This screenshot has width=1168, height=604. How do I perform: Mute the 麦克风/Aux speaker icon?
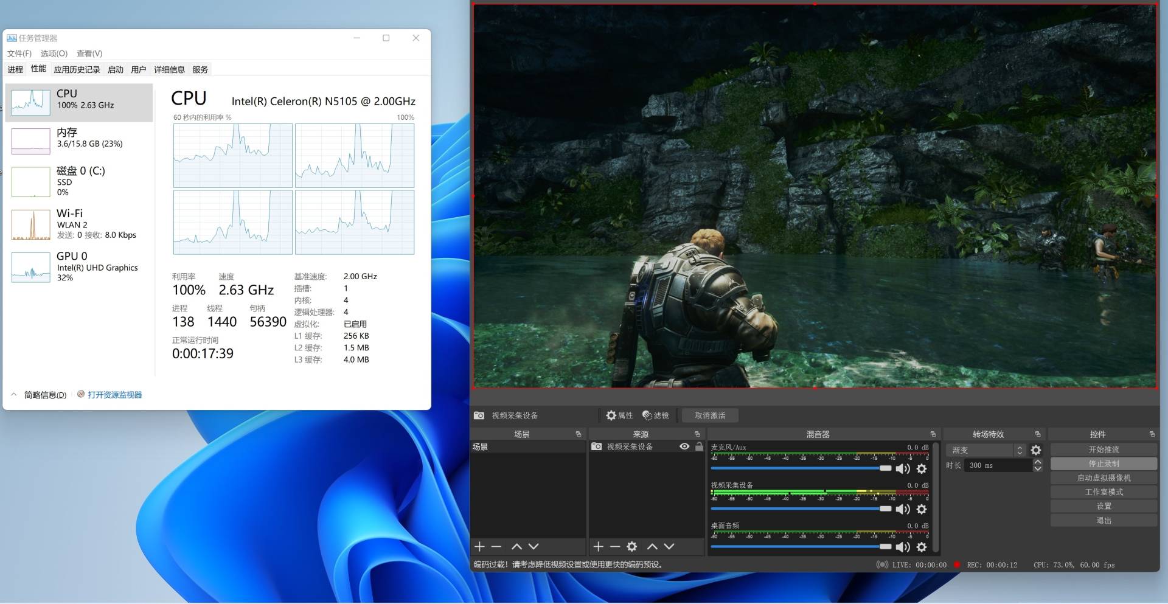click(x=903, y=468)
